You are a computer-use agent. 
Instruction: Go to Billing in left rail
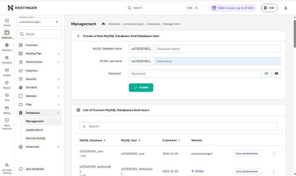tap(7, 108)
